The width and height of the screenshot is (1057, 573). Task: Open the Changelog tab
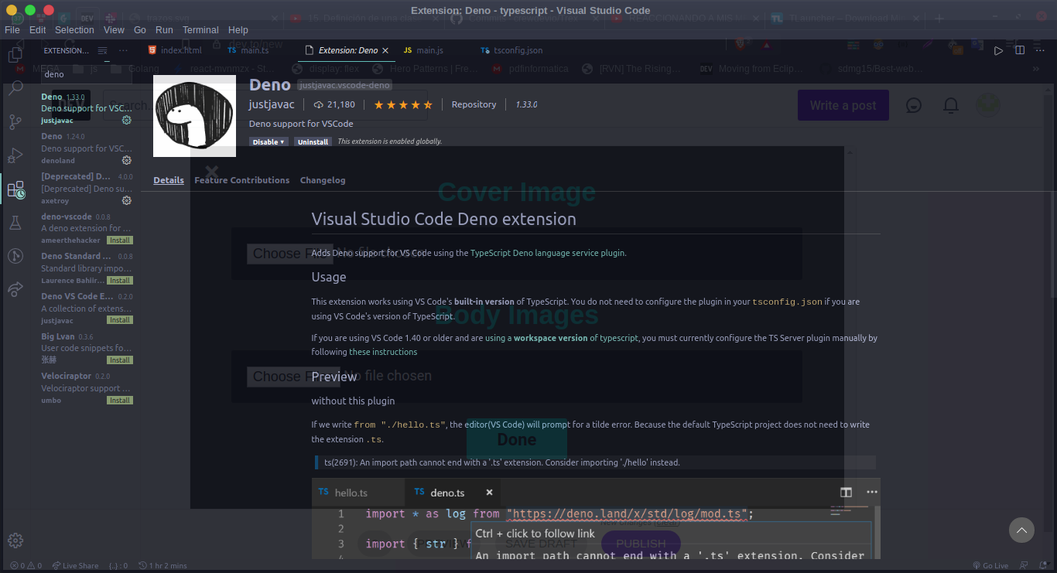click(x=323, y=180)
